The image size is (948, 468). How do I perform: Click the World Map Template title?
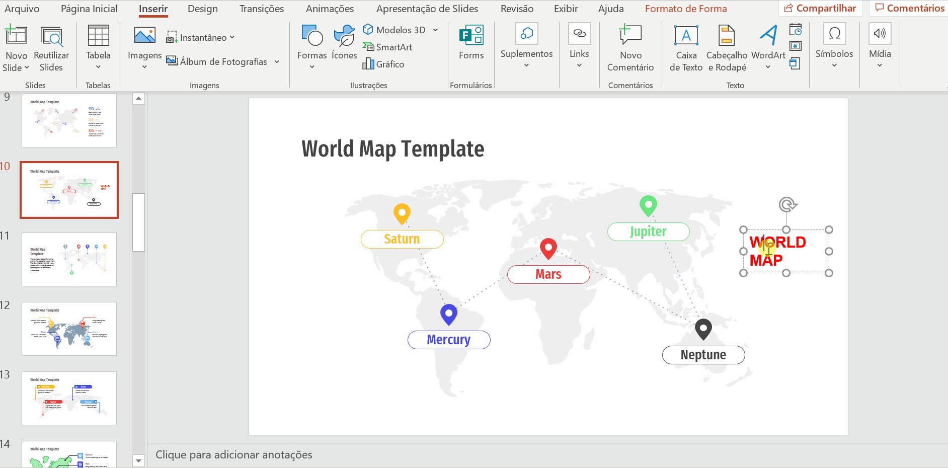click(x=393, y=149)
